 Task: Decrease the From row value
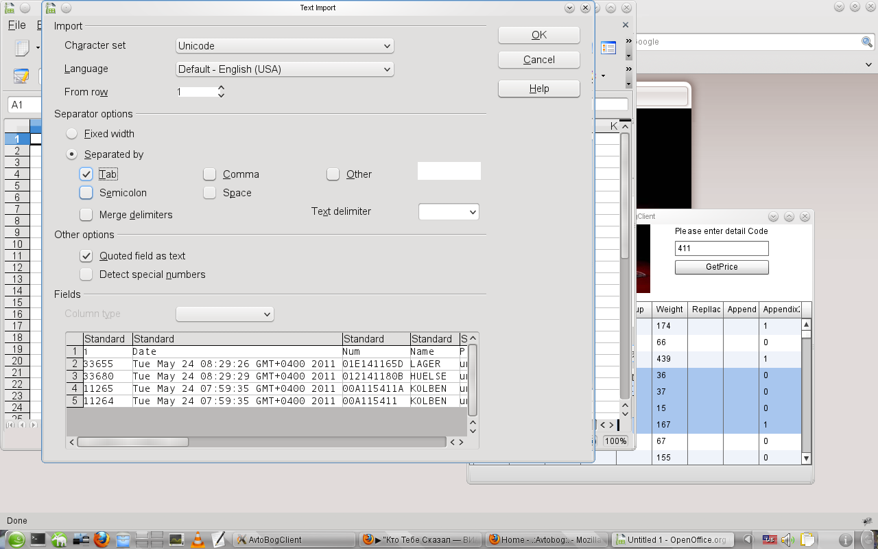(221, 95)
